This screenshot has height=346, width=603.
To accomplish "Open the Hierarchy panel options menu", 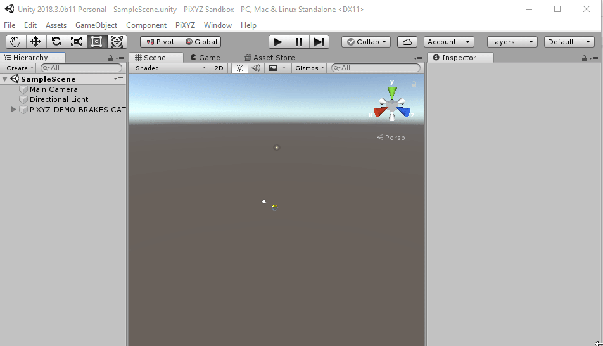I will tap(120, 58).
